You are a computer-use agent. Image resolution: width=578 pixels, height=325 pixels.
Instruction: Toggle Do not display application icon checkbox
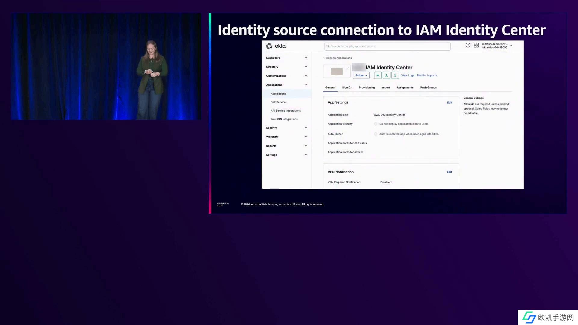376,124
